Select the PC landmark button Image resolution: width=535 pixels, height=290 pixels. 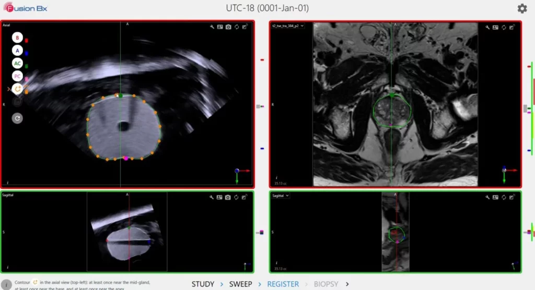[x=17, y=76]
